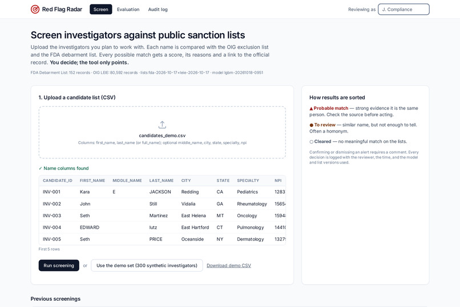Click the JACKSON last name cell
Viewport: 460px width, 307px height.
(160, 192)
